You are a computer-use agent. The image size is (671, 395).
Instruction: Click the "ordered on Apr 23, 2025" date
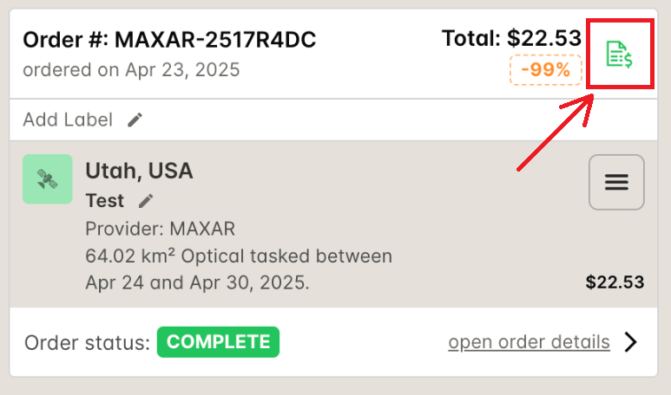tap(131, 70)
